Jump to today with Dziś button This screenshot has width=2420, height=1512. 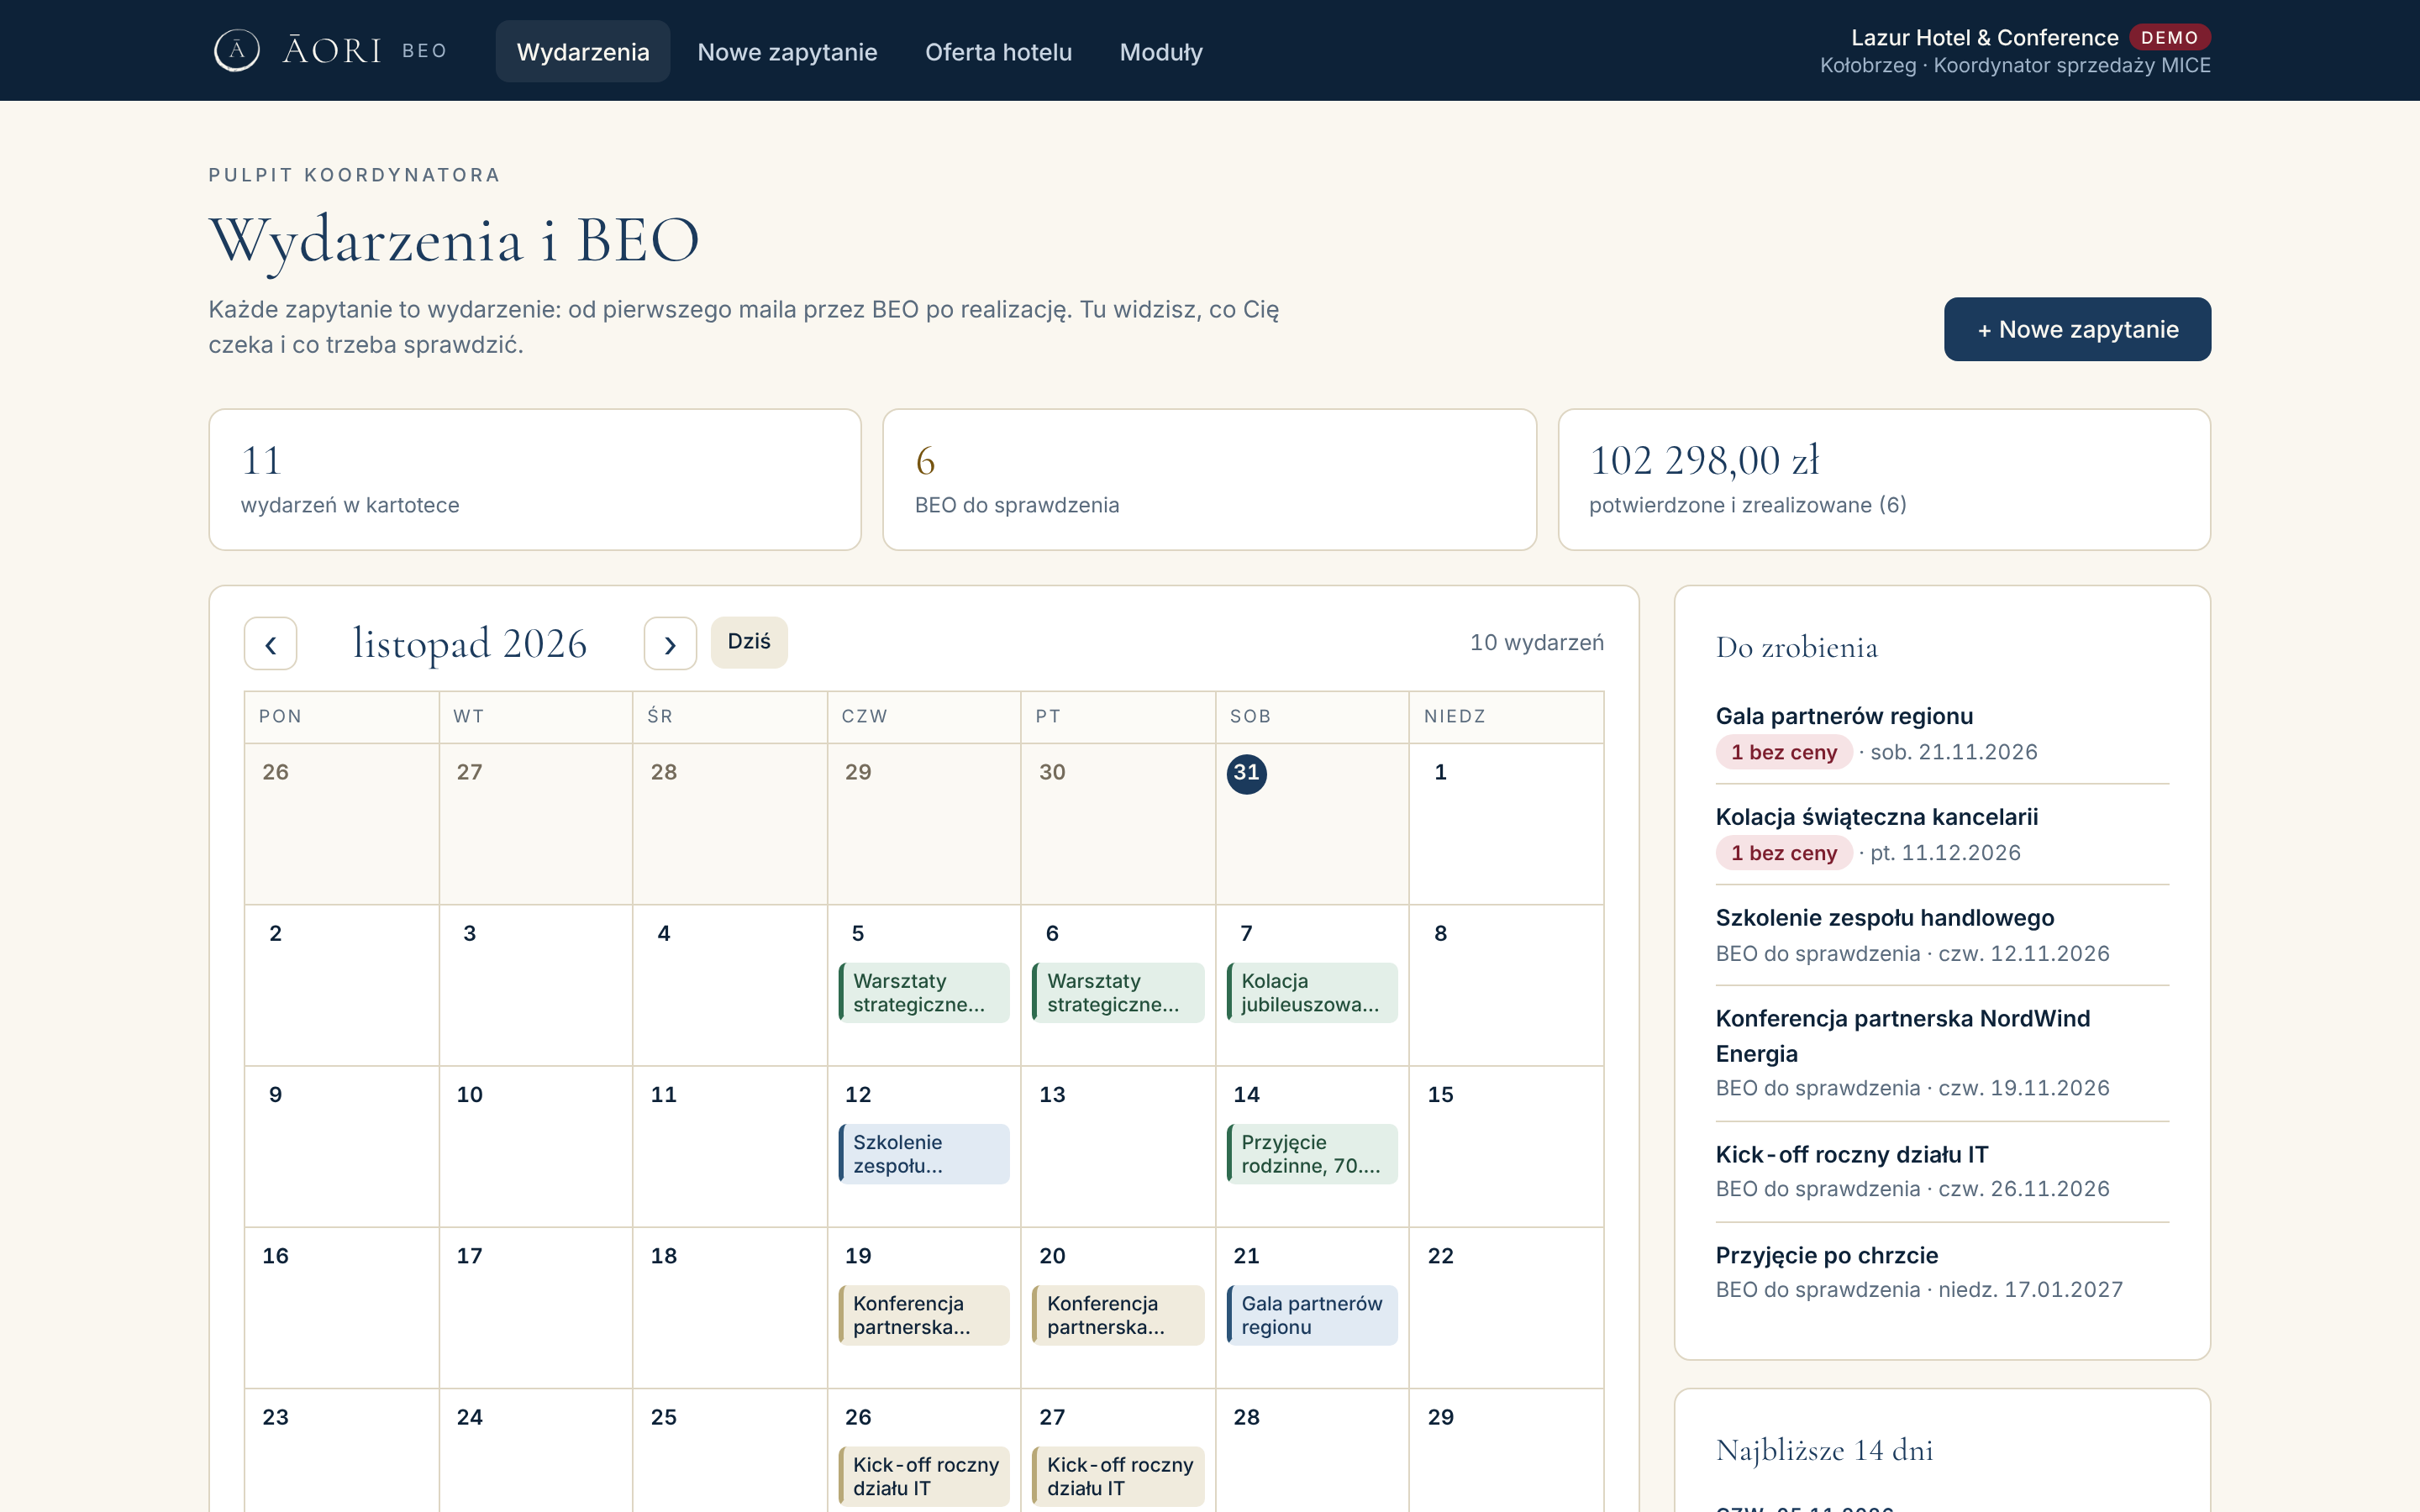tap(749, 642)
